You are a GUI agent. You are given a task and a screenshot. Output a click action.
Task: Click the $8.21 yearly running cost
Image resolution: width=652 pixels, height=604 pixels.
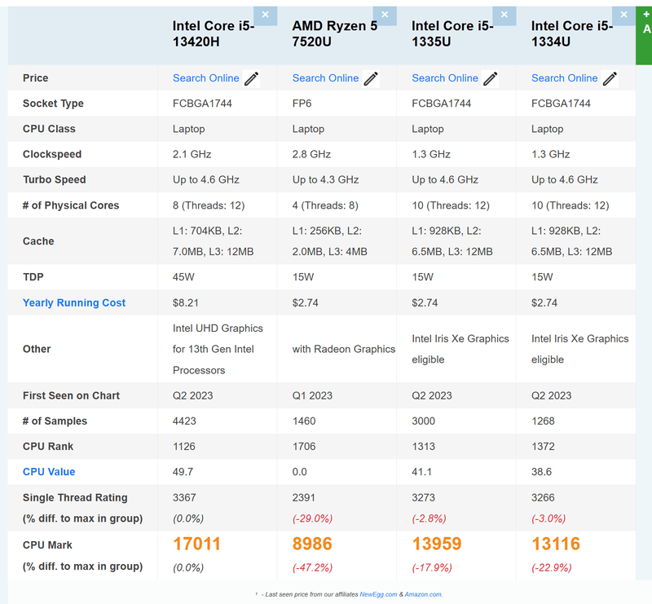186,303
